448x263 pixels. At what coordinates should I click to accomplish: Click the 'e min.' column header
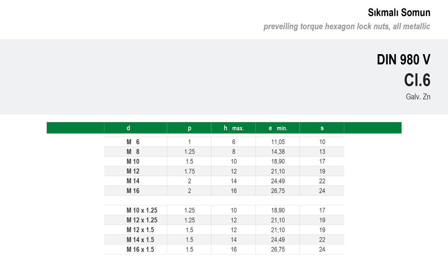point(277,128)
